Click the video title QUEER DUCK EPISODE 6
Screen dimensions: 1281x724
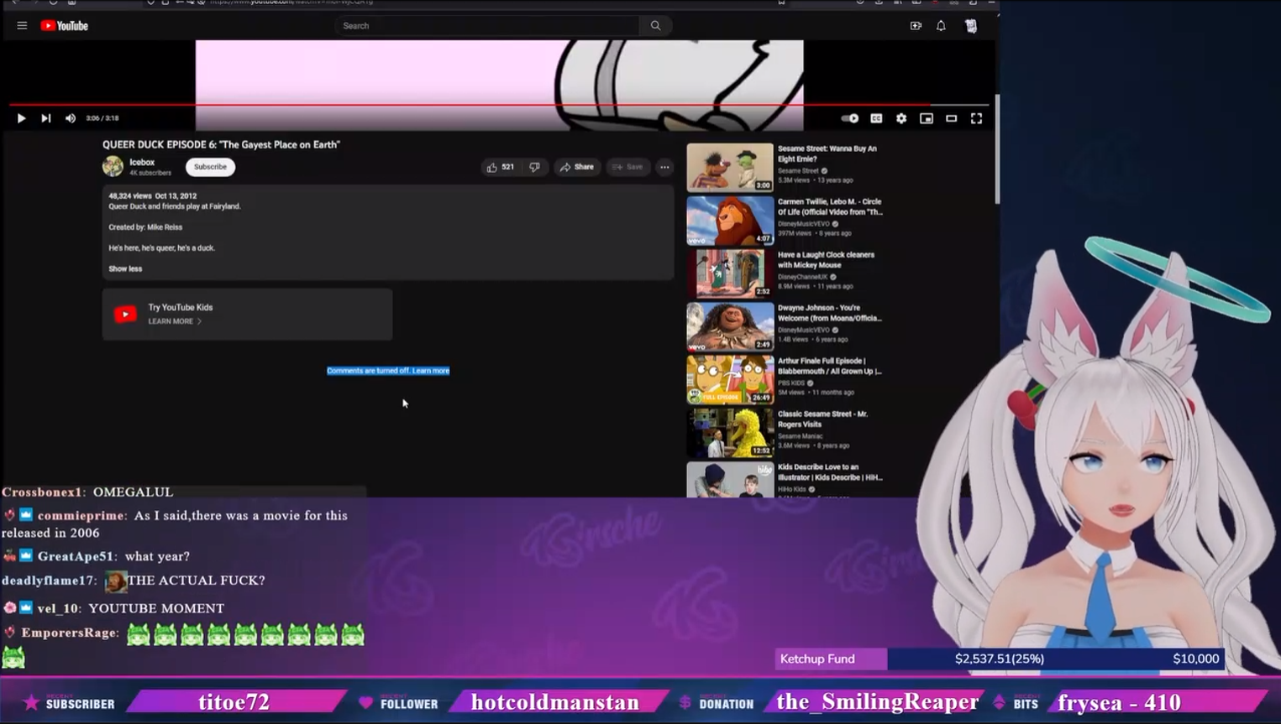pos(221,144)
